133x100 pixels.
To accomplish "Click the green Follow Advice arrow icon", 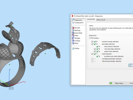I will 111,83.
